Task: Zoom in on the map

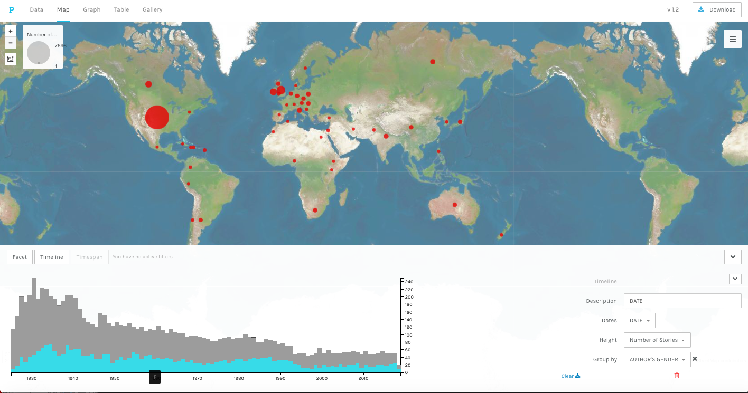Action: [11, 31]
